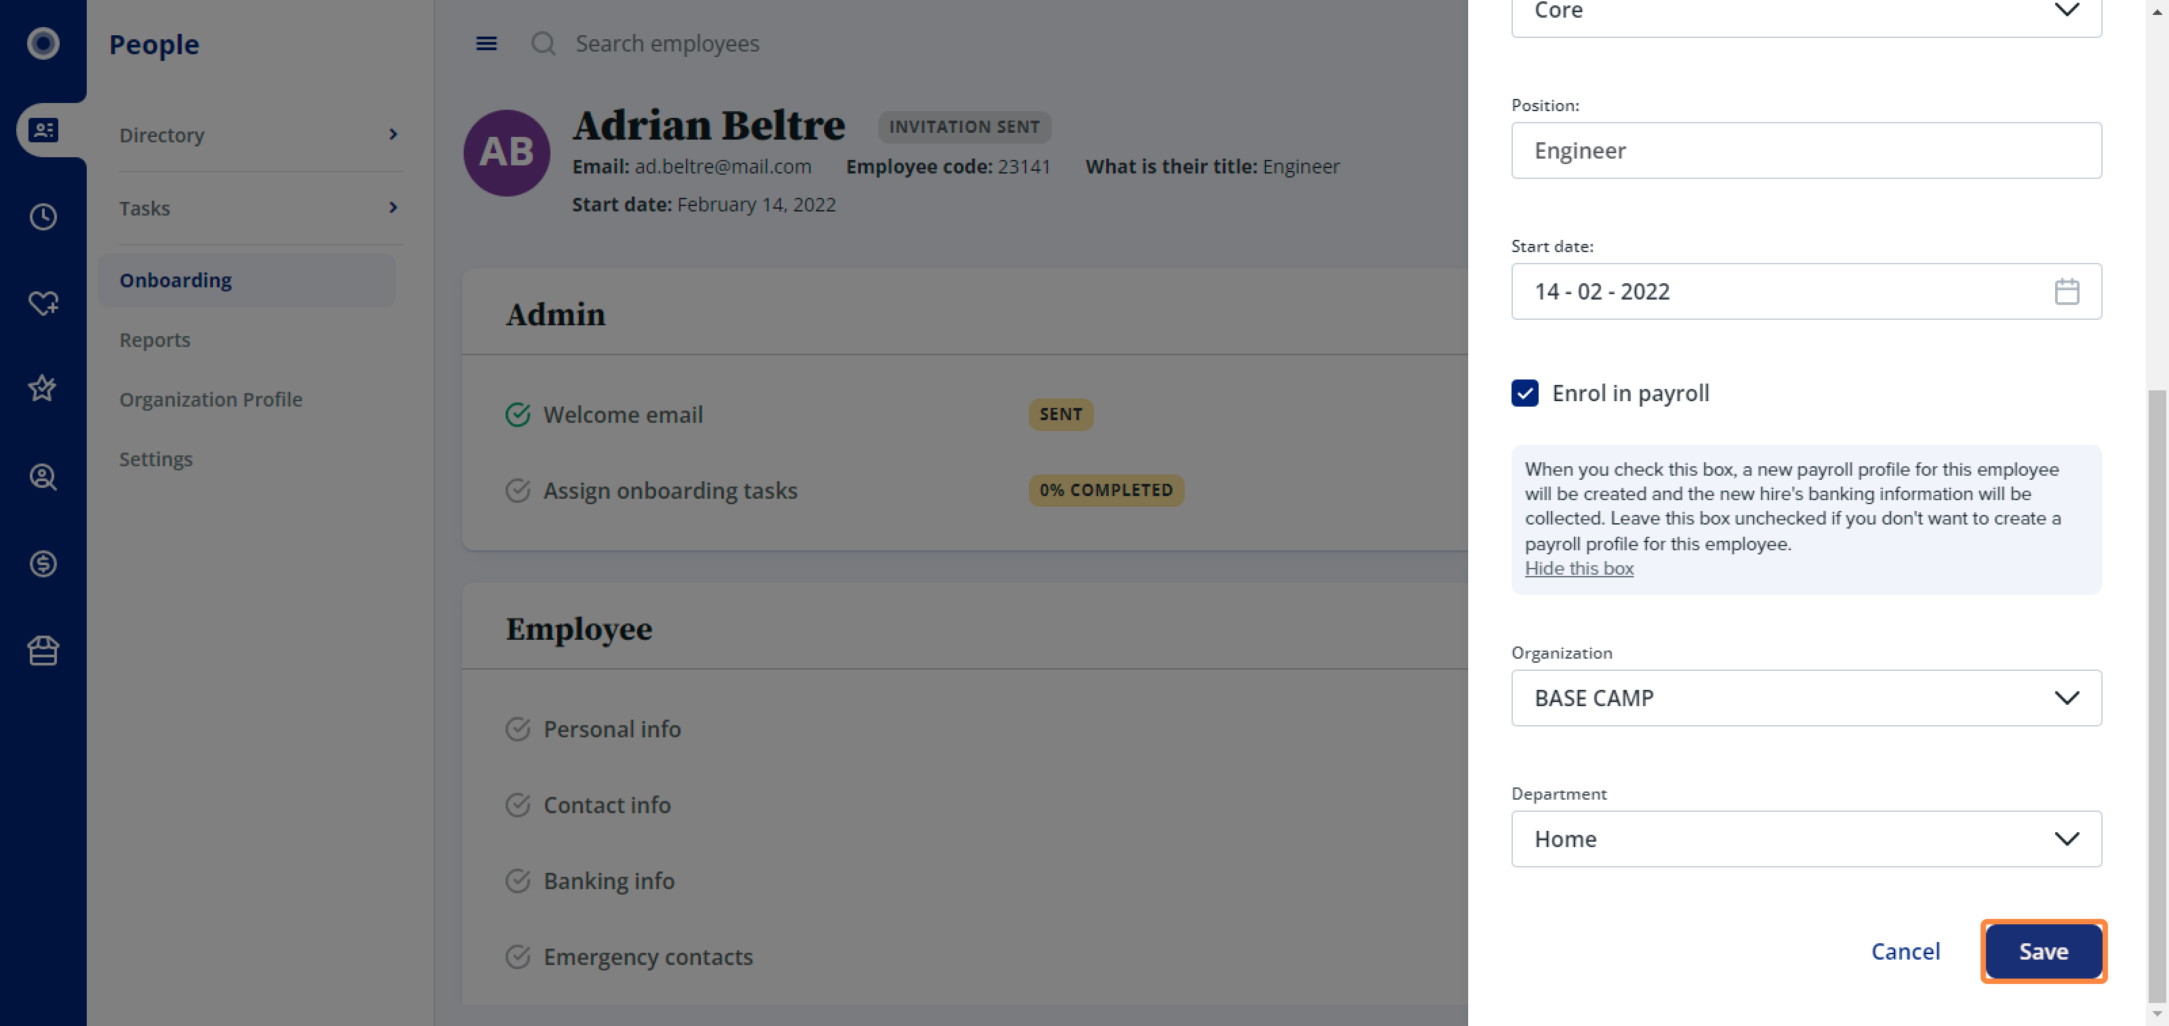Click the Assign onboarding tasks text
The width and height of the screenshot is (2169, 1026).
(670, 490)
